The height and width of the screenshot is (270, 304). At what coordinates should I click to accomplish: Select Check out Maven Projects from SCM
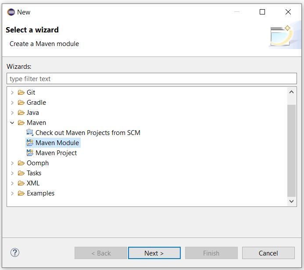coord(88,133)
